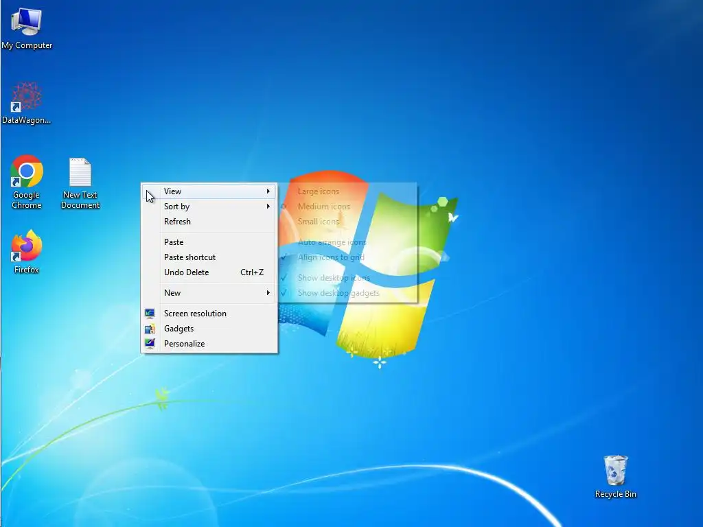This screenshot has width=703, height=527.
Task: Select the Google Chrome desktop shortcut
Action: click(x=27, y=183)
